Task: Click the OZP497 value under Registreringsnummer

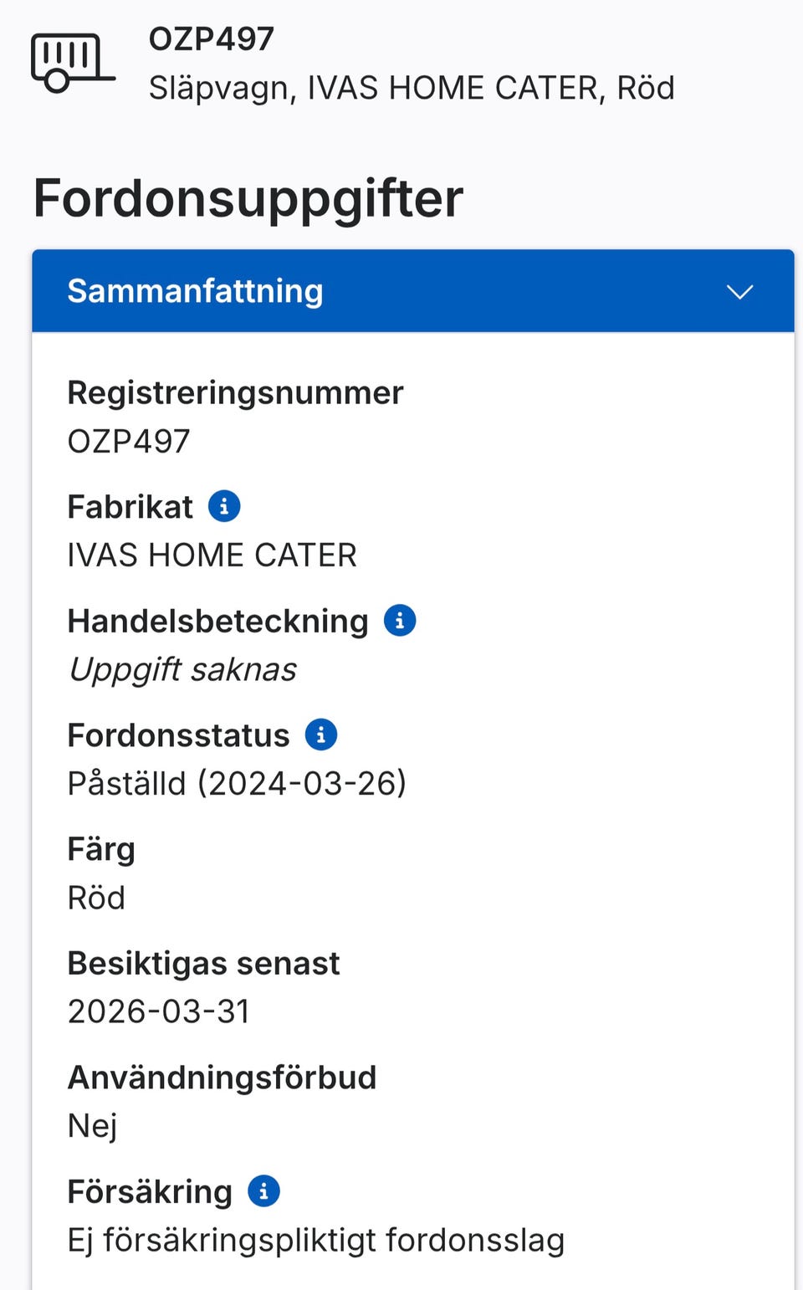Action: tap(129, 441)
